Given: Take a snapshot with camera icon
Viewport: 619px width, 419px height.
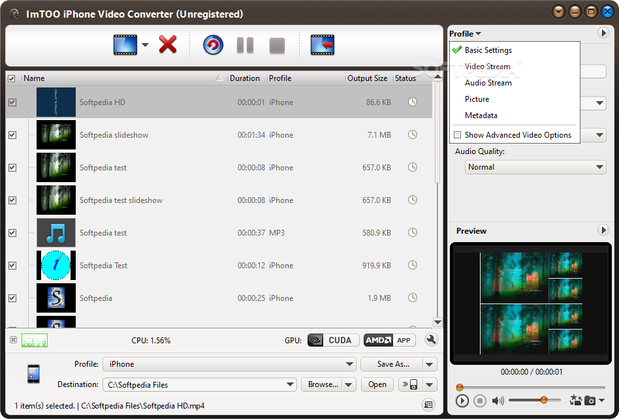Looking at the screenshot, I should tap(590, 401).
